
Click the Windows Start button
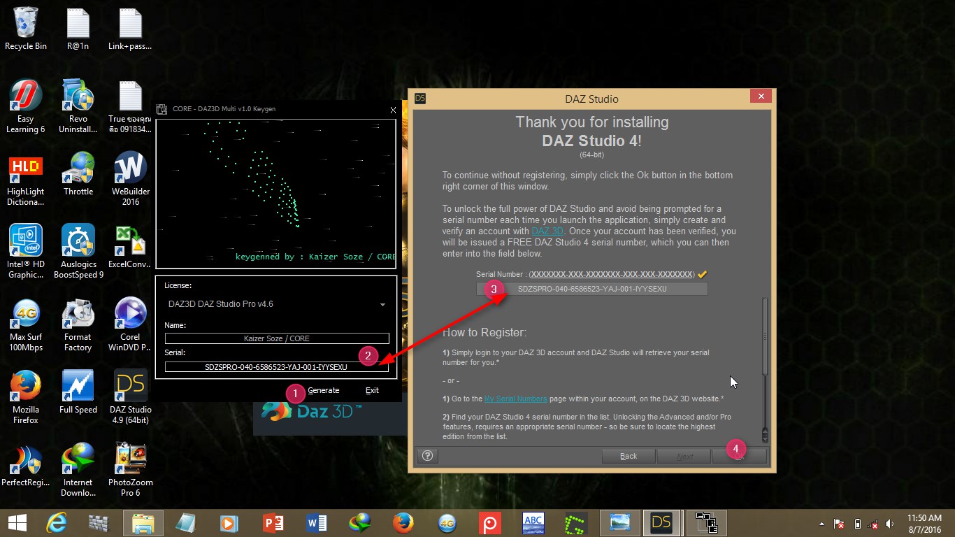click(x=17, y=522)
